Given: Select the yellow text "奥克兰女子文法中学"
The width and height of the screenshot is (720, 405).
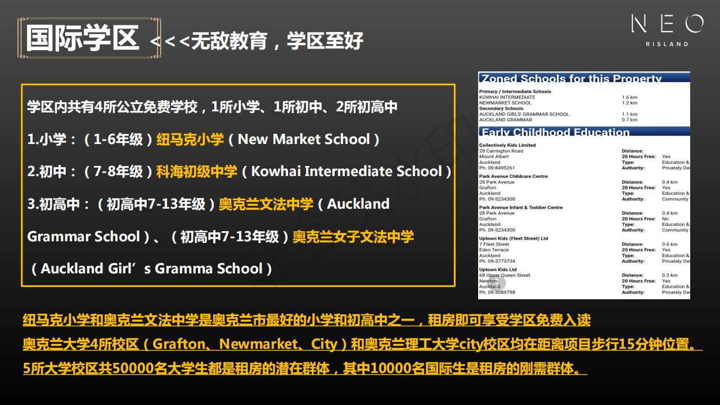Looking at the screenshot, I should click(x=353, y=236).
